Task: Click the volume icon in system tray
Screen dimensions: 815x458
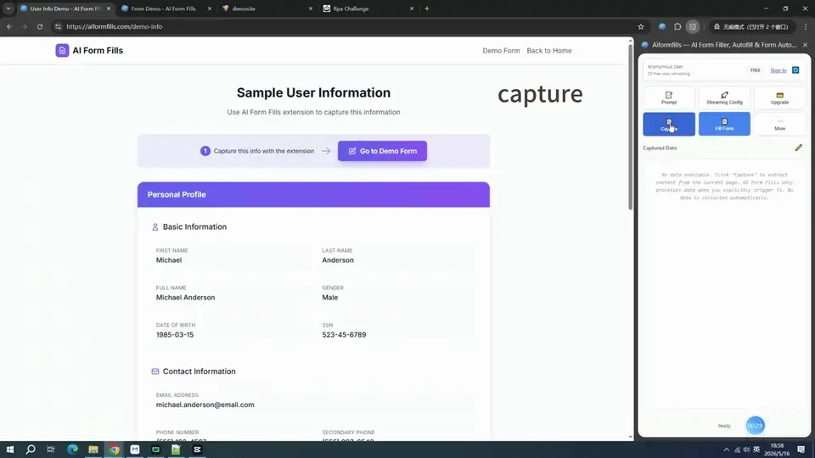Action: [x=746, y=450]
